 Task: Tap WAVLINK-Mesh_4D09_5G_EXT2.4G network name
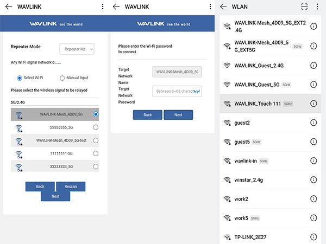(x=270, y=27)
